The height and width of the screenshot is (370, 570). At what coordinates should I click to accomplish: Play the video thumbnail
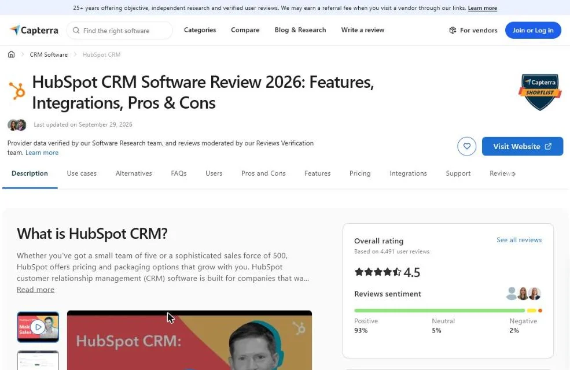pos(38,327)
